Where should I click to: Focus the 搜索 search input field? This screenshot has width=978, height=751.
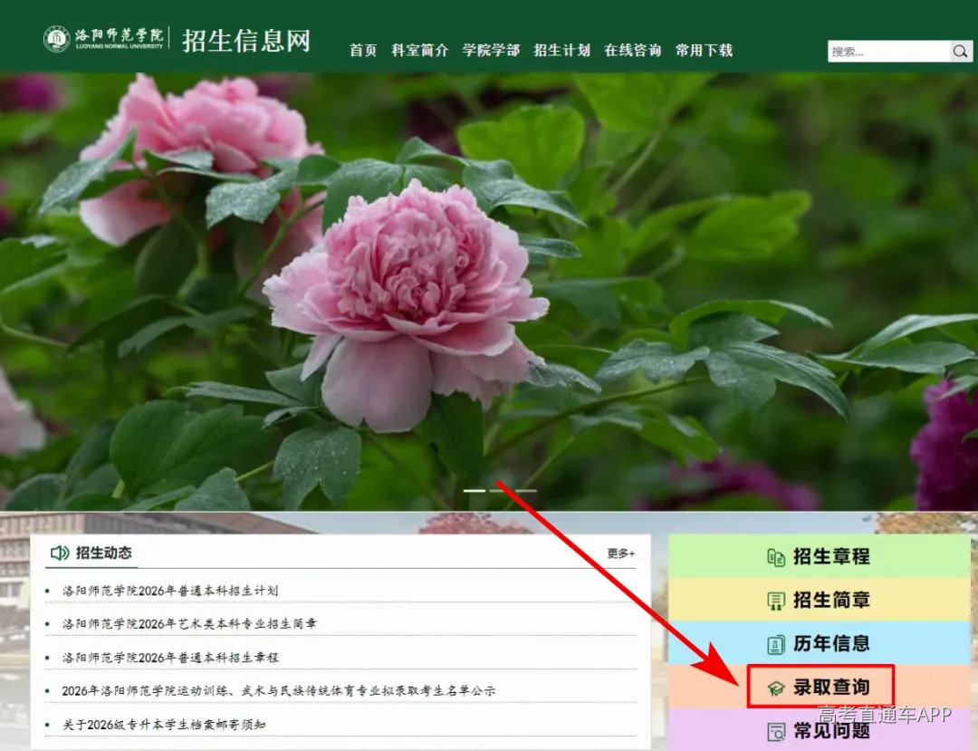tap(889, 51)
